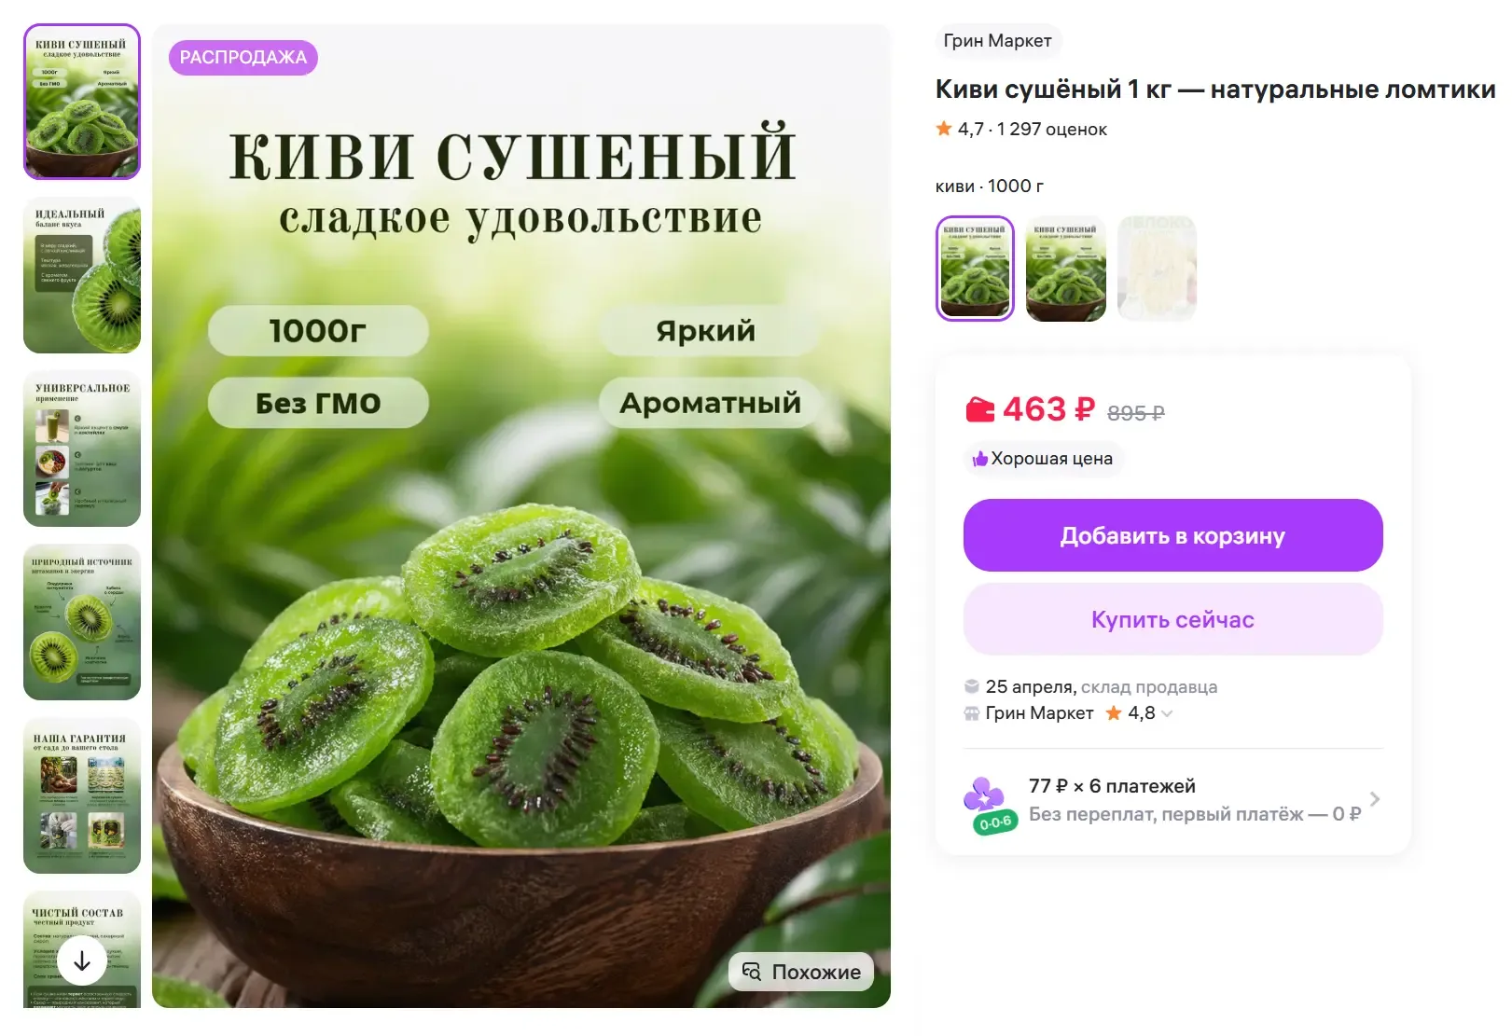
Task: Open the Грин Маркет brand tag
Action: click(997, 41)
